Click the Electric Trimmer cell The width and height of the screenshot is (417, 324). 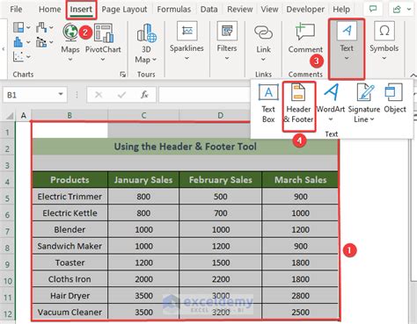coord(69,197)
